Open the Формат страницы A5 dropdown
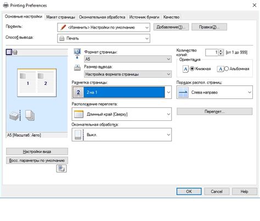The height and width of the screenshot is (221, 260). pos(128,59)
